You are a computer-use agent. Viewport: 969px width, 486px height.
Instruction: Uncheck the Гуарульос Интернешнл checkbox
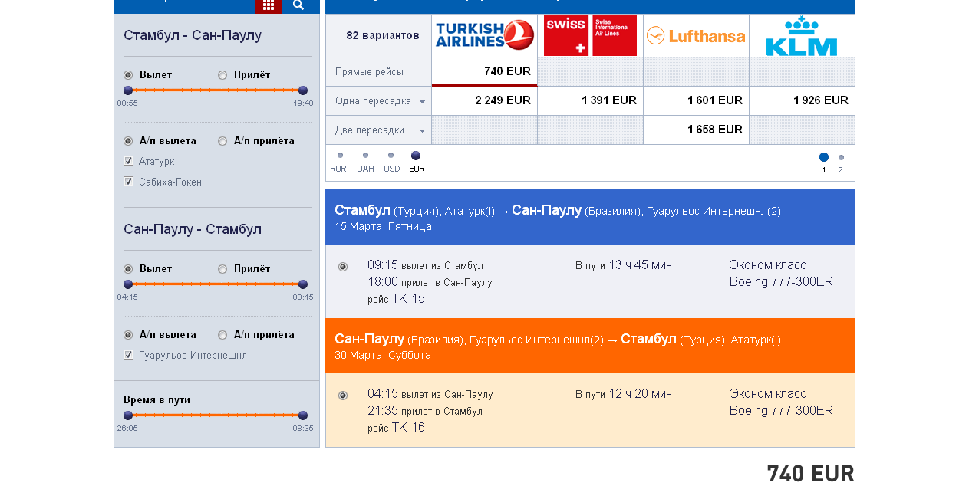pos(128,355)
